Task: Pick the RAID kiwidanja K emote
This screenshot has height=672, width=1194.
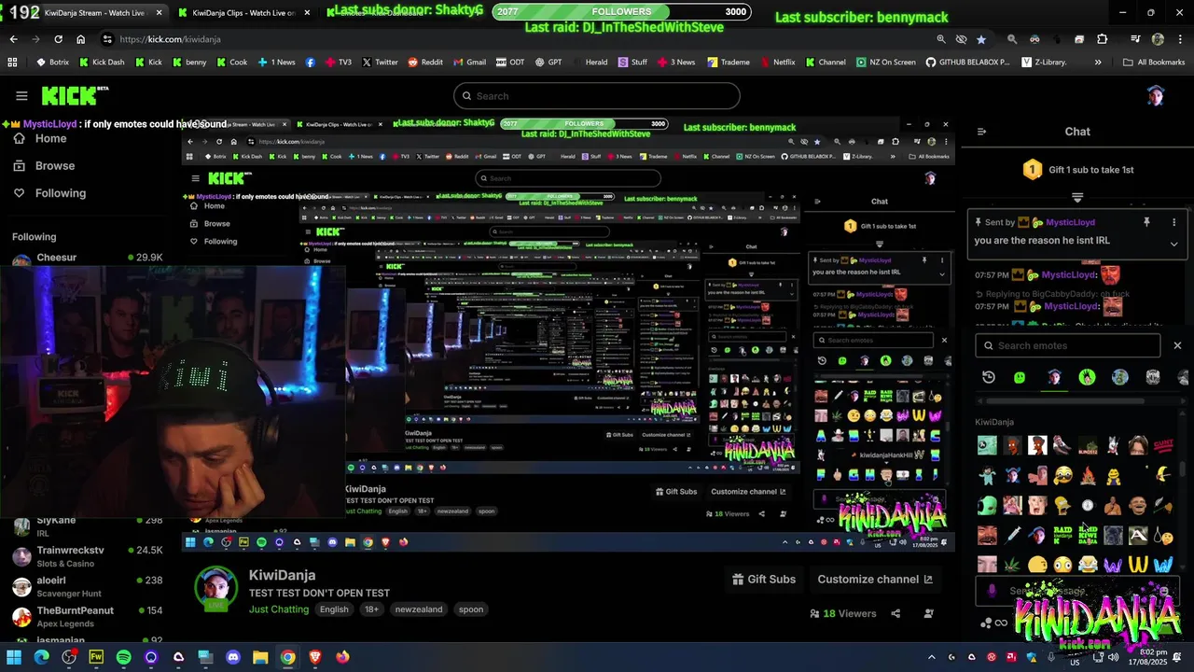Action: (x=1062, y=535)
